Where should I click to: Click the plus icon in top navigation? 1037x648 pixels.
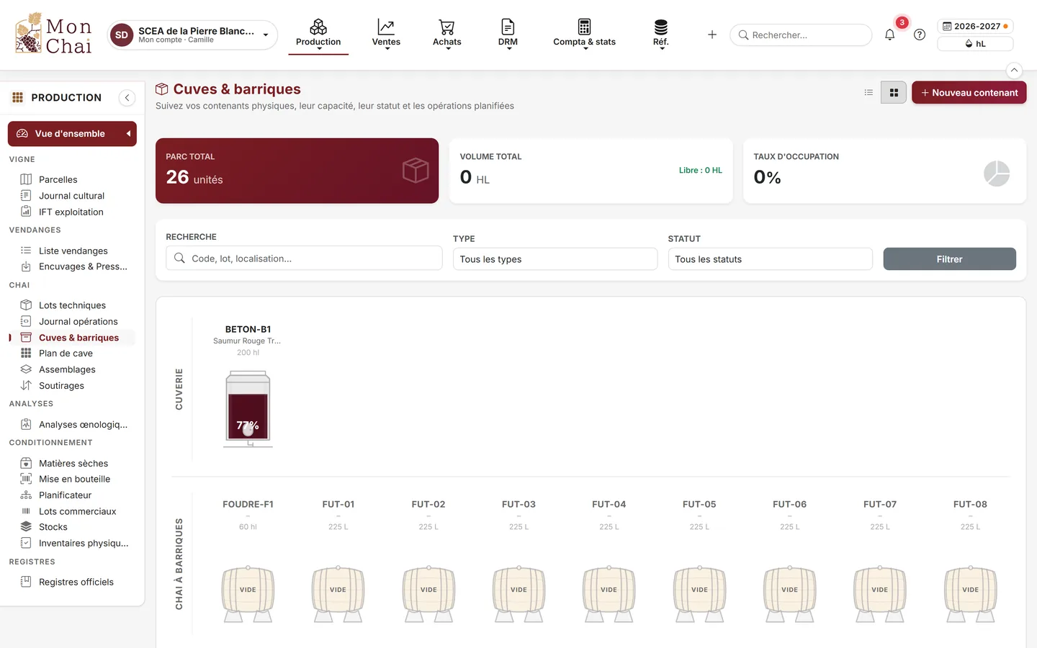(x=712, y=35)
